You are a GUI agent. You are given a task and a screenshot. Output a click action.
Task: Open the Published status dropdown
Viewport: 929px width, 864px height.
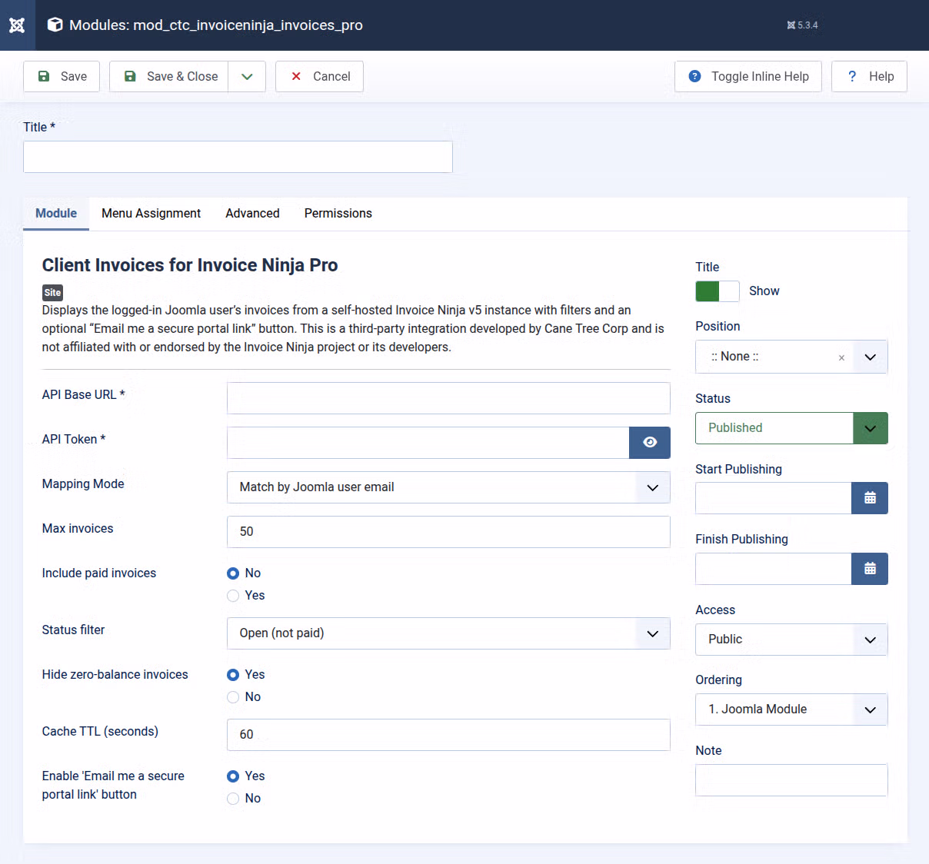click(791, 428)
